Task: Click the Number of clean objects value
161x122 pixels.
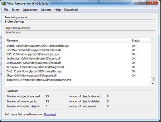Action: coord(47,101)
